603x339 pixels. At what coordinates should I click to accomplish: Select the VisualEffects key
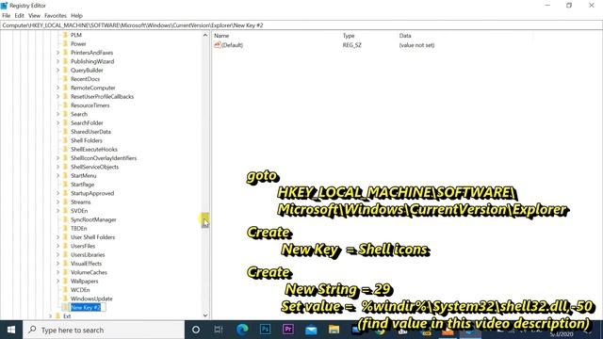[x=86, y=264]
